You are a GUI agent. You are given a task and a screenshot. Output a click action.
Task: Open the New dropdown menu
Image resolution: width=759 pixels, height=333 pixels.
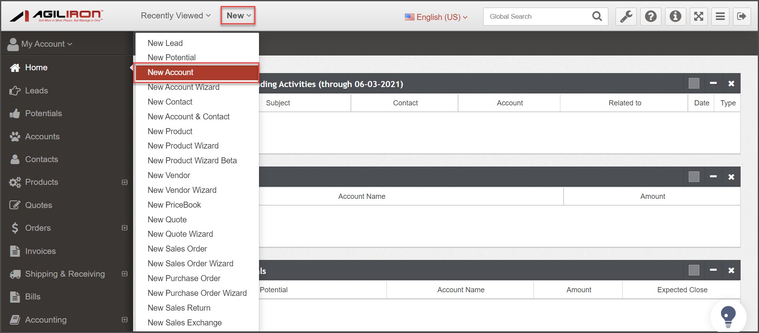pyautogui.click(x=238, y=16)
